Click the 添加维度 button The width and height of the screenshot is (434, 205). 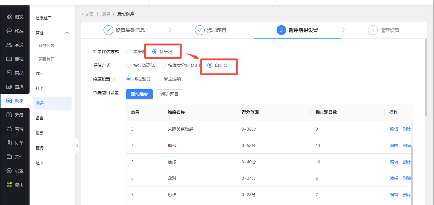[x=139, y=94]
